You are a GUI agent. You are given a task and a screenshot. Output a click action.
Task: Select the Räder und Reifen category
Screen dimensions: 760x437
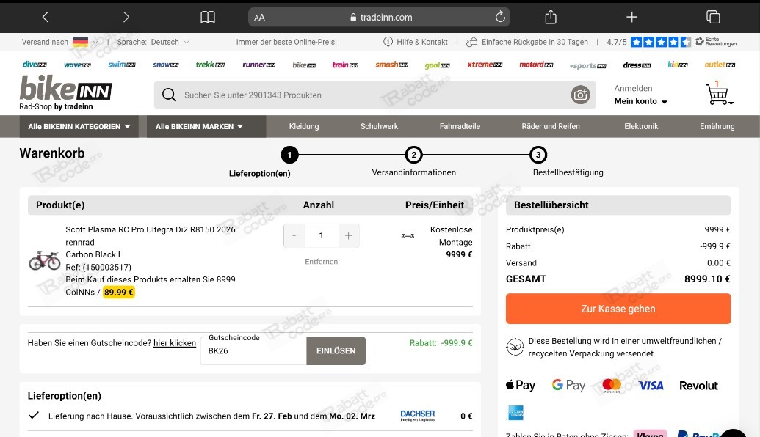(x=550, y=125)
